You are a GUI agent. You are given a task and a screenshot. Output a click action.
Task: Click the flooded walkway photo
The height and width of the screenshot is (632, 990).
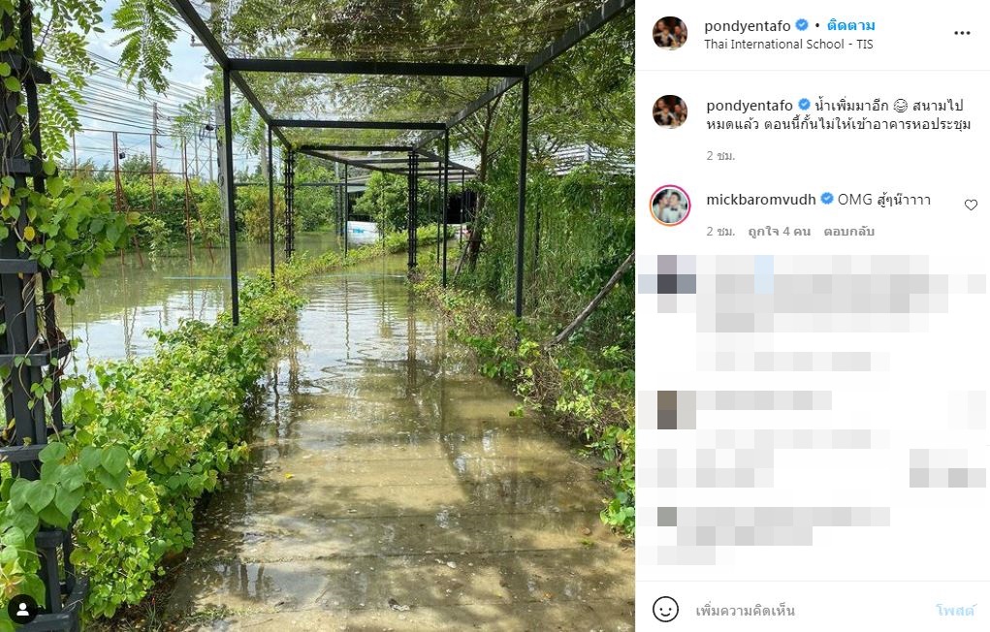320,316
